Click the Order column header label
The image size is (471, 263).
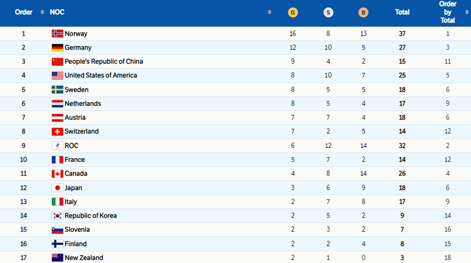pyautogui.click(x=23, y=12)
